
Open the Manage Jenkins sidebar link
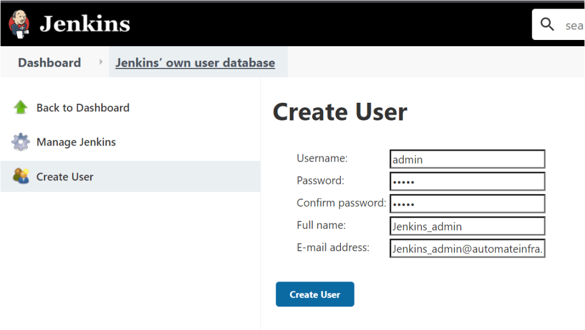(x=76, y=142)
